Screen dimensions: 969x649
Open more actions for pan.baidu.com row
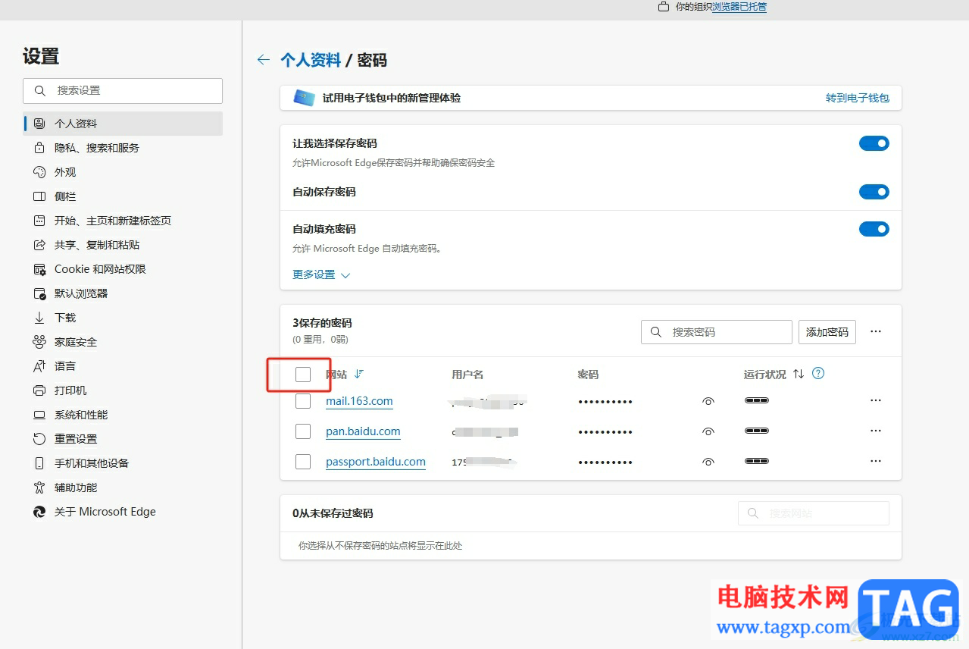click(x=876, y=431)
